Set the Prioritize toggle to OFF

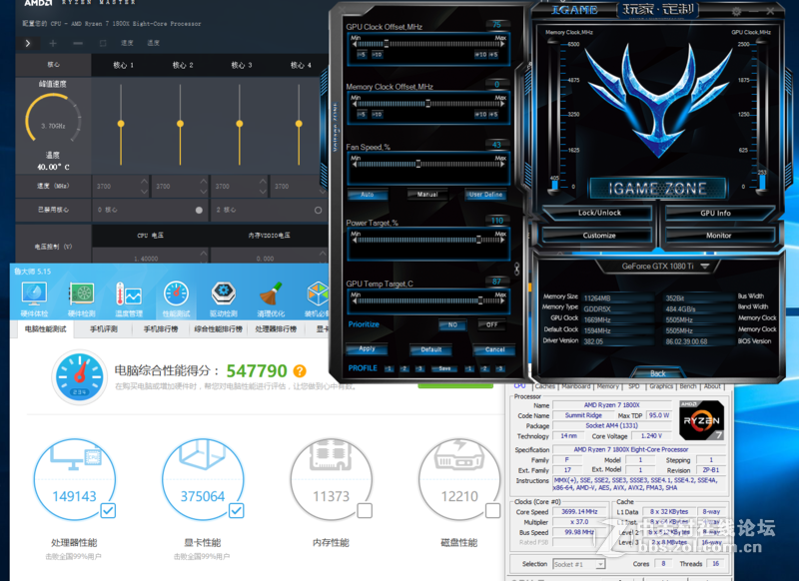491,324
